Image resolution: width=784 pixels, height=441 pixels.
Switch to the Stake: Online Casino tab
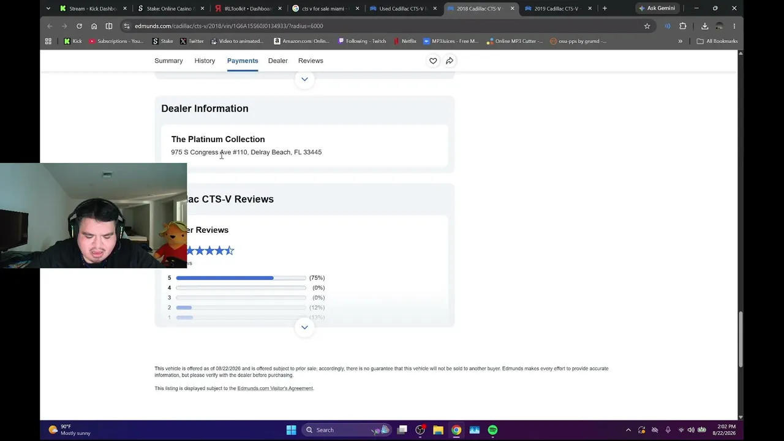point(171,9)
